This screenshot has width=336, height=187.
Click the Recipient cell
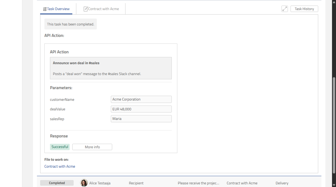(x=136, y=183)
